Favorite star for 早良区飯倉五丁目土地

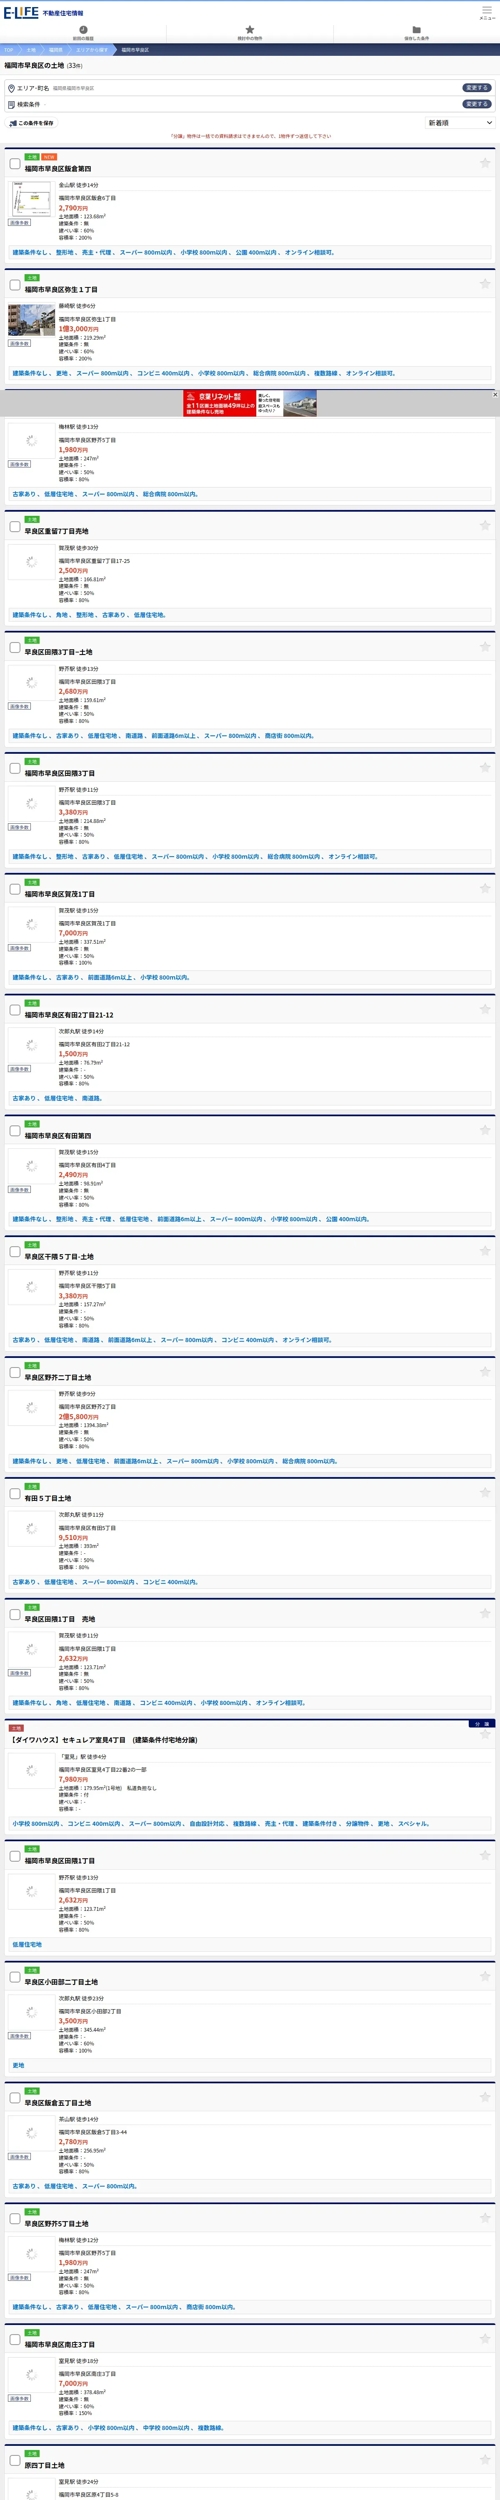point(485,2097)
